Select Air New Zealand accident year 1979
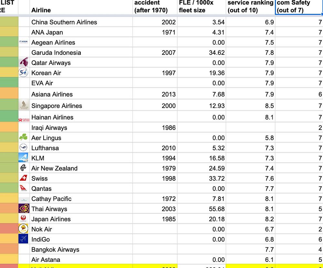 155,168
